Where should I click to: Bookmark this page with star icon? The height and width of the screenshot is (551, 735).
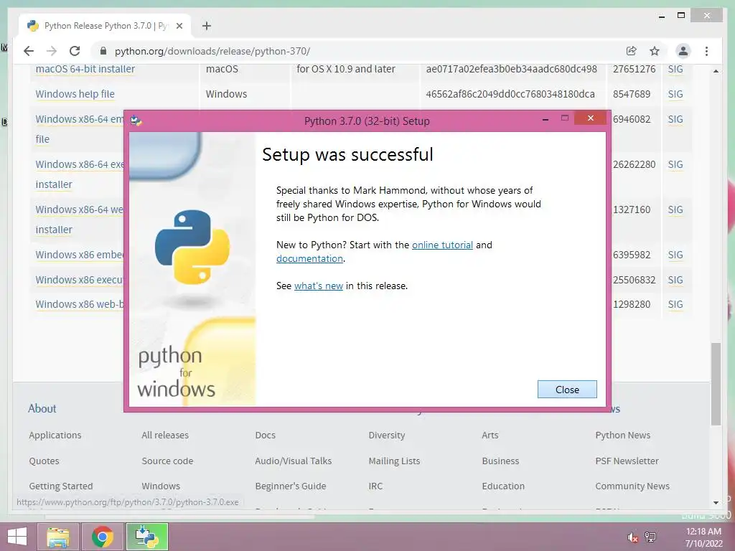point(655,51)
